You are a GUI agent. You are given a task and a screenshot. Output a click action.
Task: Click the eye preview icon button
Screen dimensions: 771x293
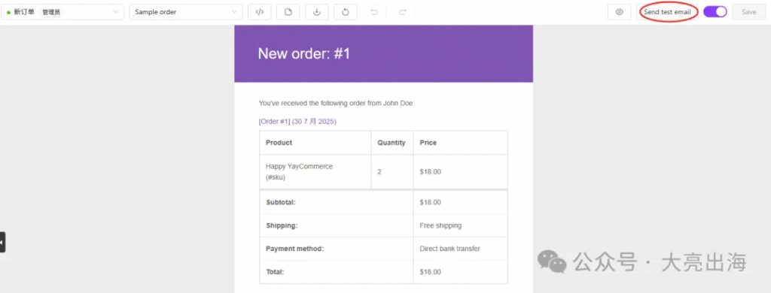point(620,12)
